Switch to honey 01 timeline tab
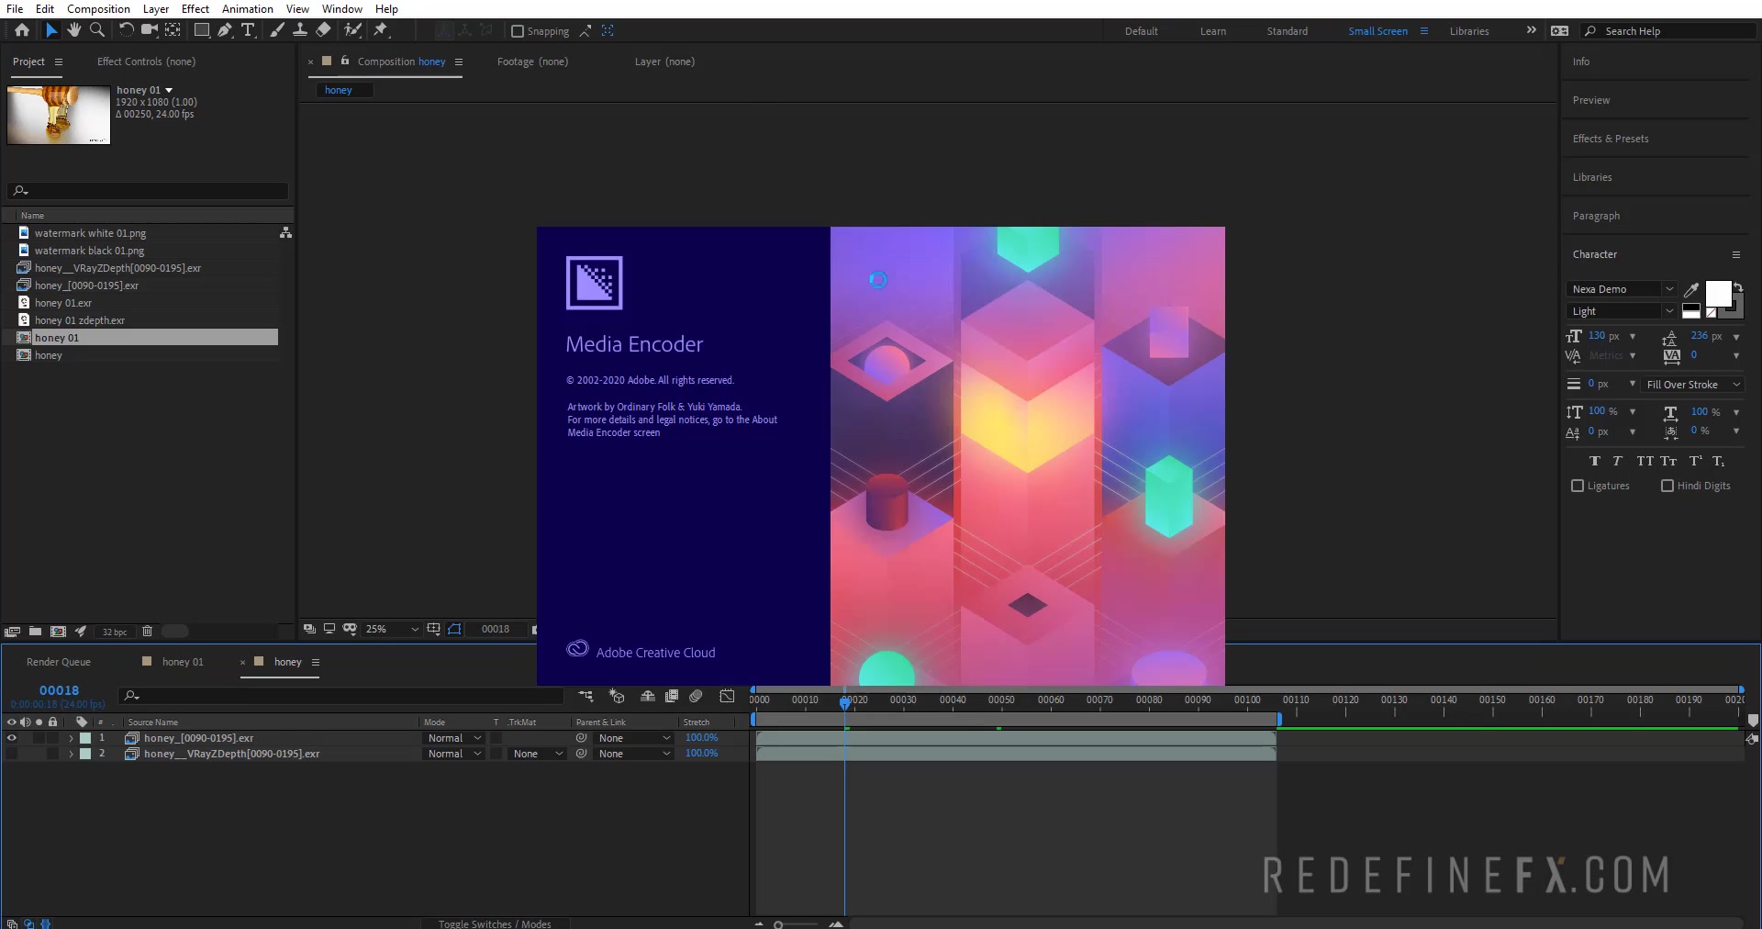 [183, 662]
